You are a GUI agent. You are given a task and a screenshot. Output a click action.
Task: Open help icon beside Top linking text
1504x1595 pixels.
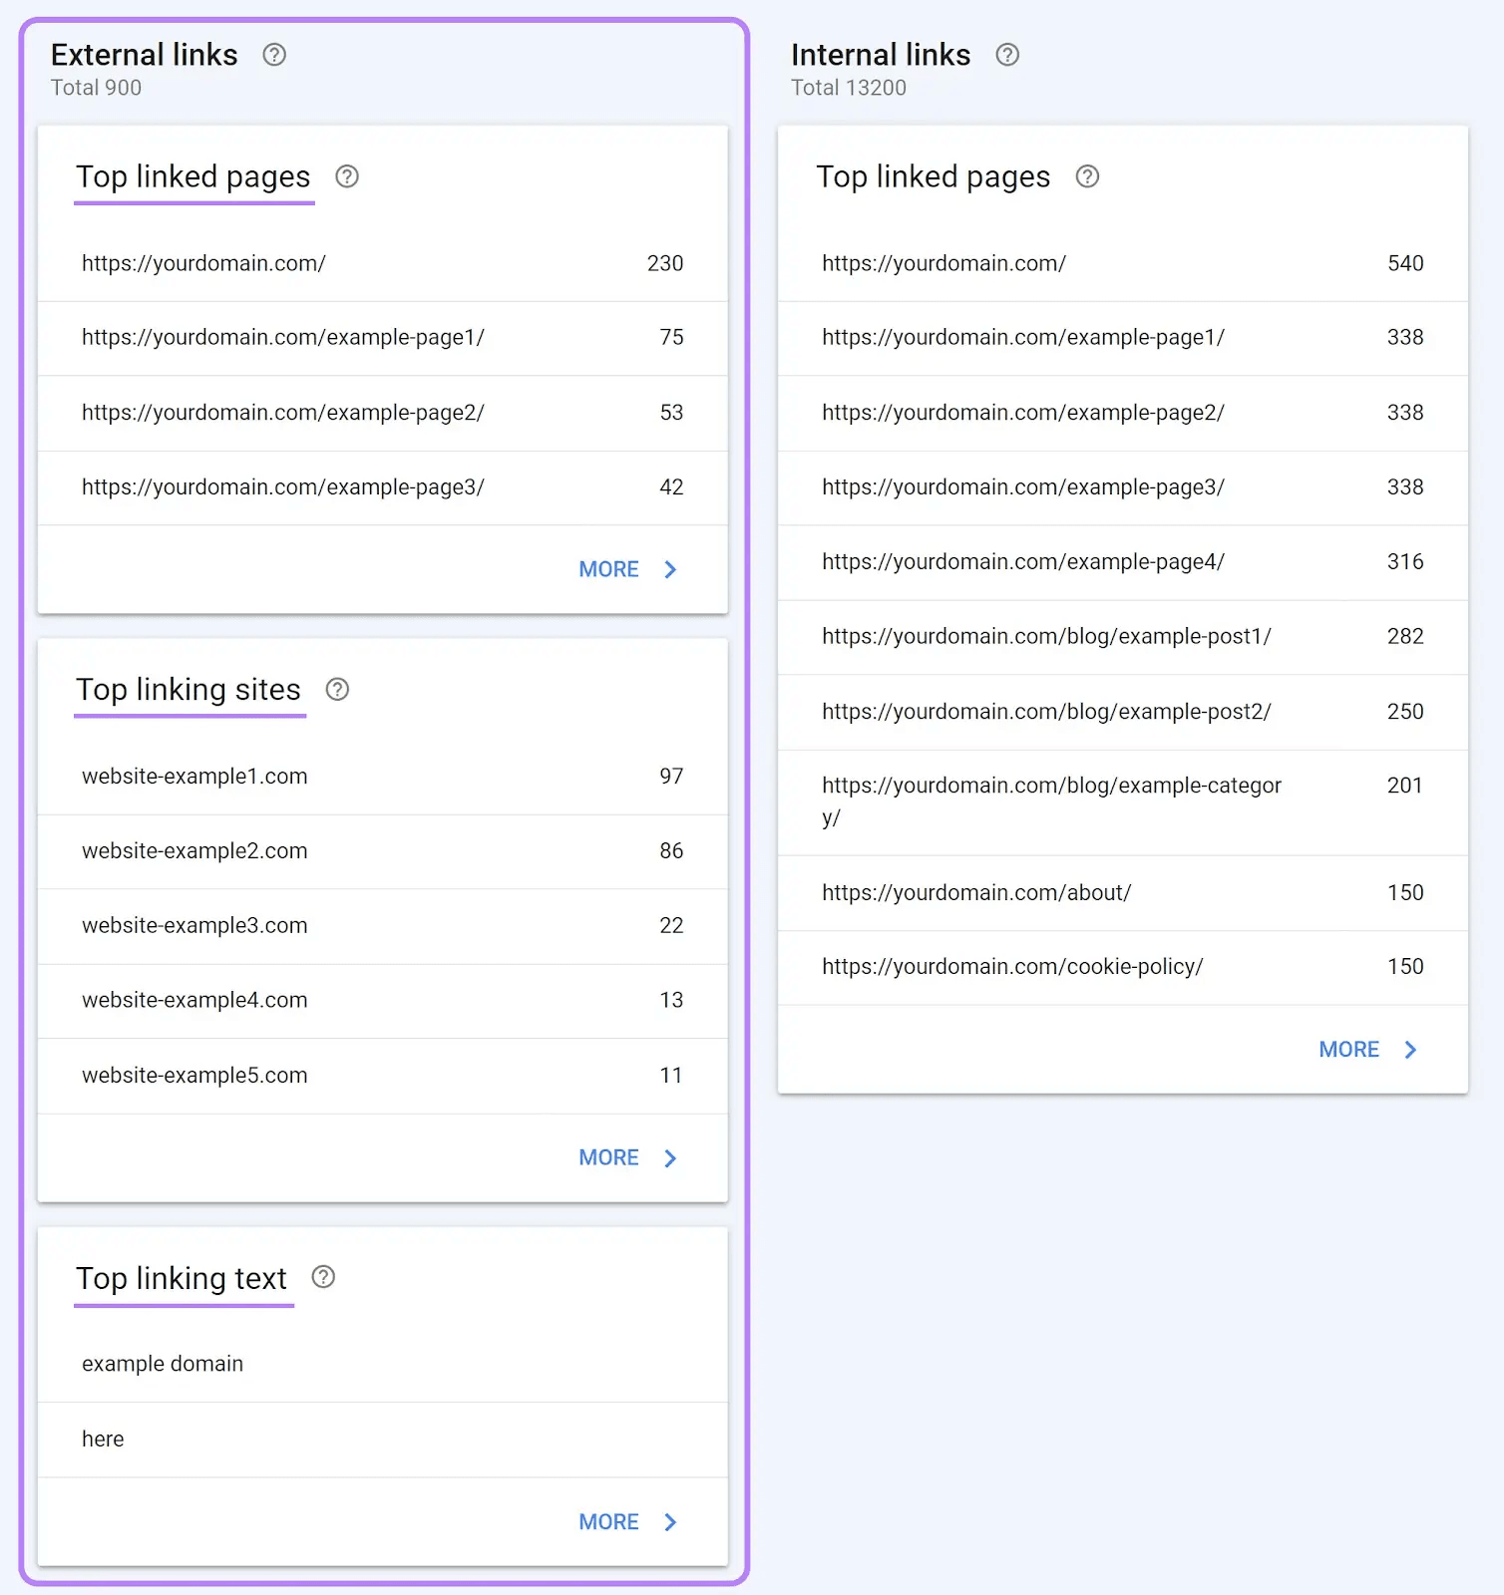coord(323,1277)
